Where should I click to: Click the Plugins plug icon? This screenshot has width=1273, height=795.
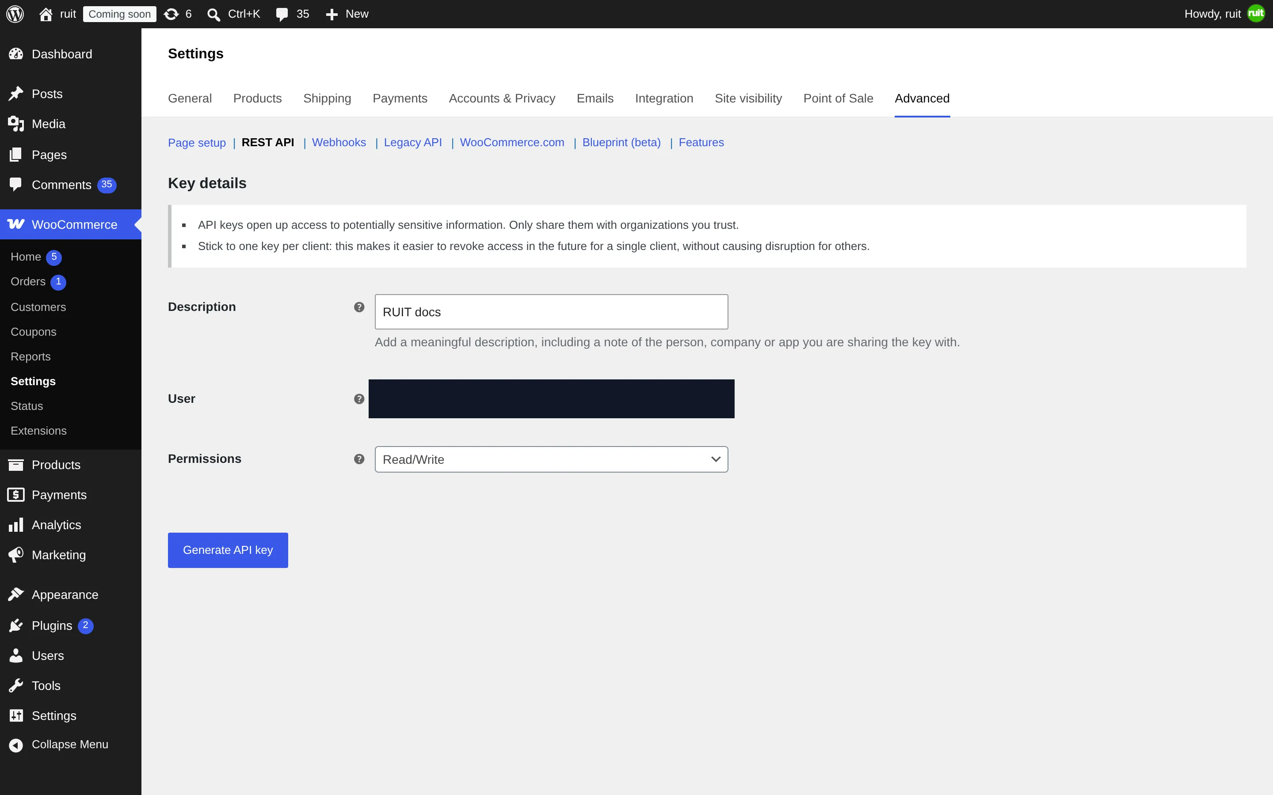click(x=16, y=625)
